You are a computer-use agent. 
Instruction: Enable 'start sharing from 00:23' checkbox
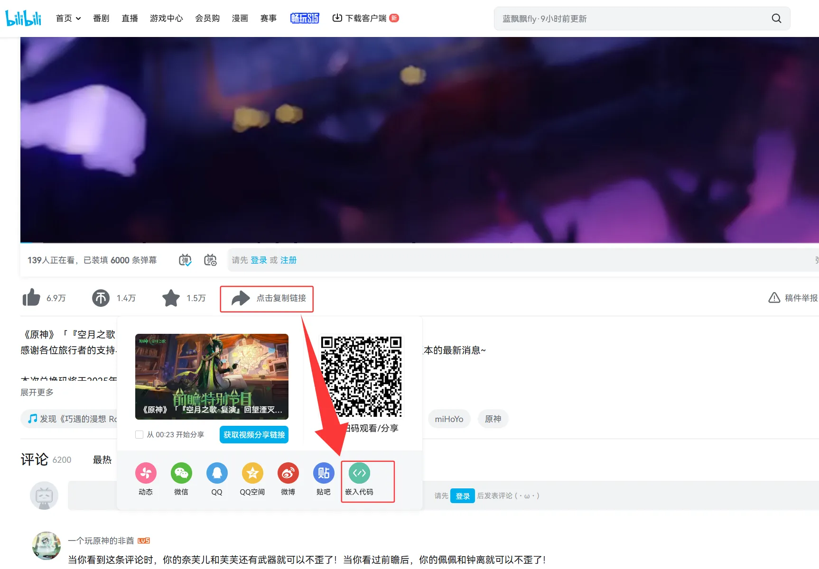pyautogui.click(x=140, y=435)
